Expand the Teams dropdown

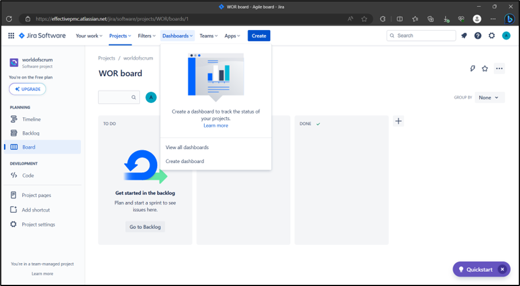pos(209,36)
